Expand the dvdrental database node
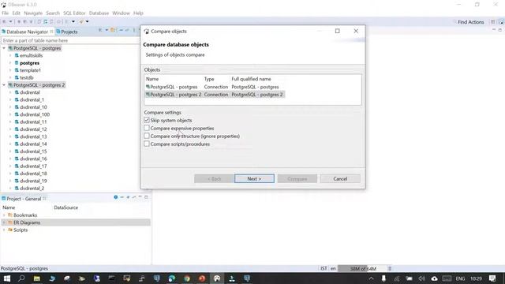 (x=10, y=92)
